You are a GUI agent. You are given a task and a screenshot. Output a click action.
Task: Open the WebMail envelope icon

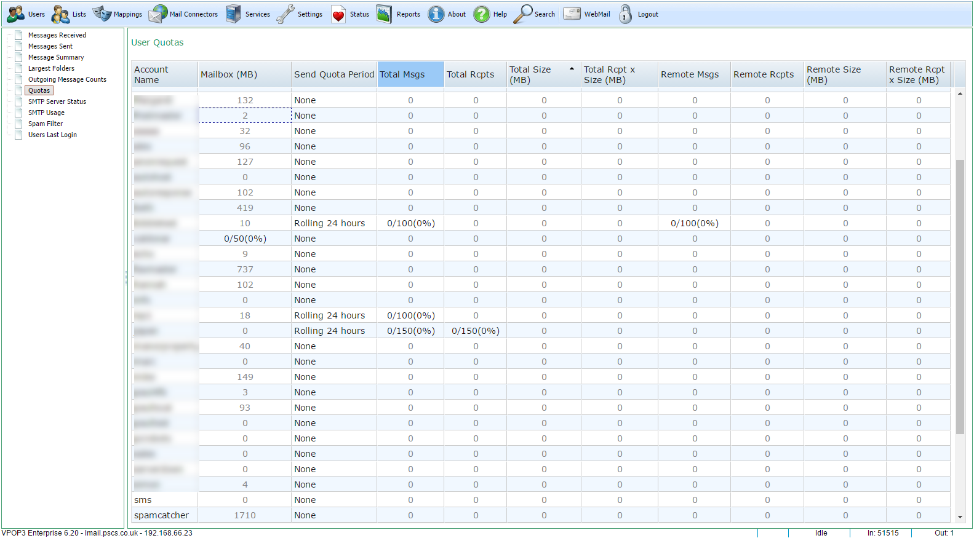(x=572, y=14)
